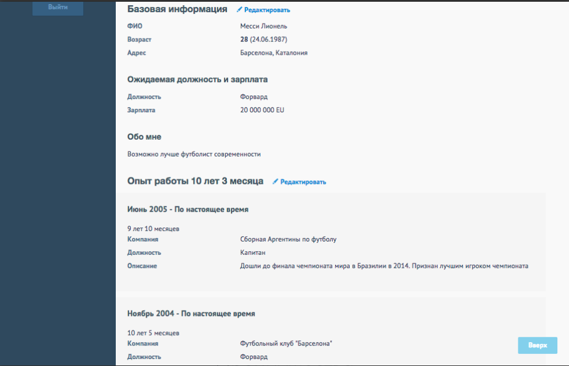
Task: Click the Вверх button
Action: click(536, 345)
